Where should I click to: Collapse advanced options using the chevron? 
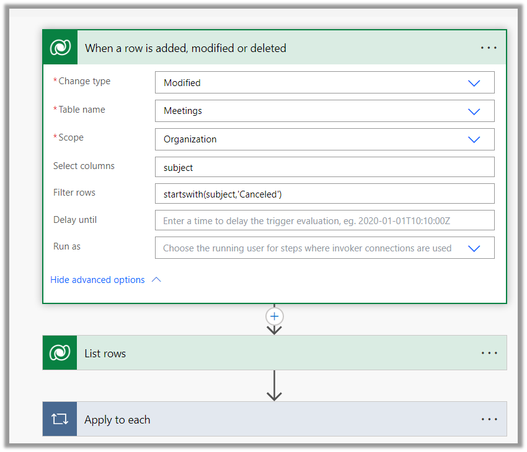(x=156, y=280)
